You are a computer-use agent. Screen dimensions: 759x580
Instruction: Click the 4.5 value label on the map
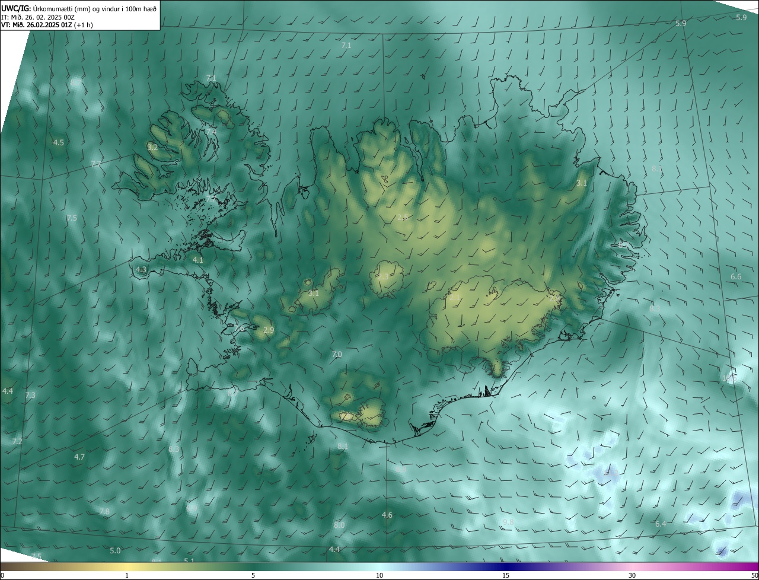click(x=58, y=143)
